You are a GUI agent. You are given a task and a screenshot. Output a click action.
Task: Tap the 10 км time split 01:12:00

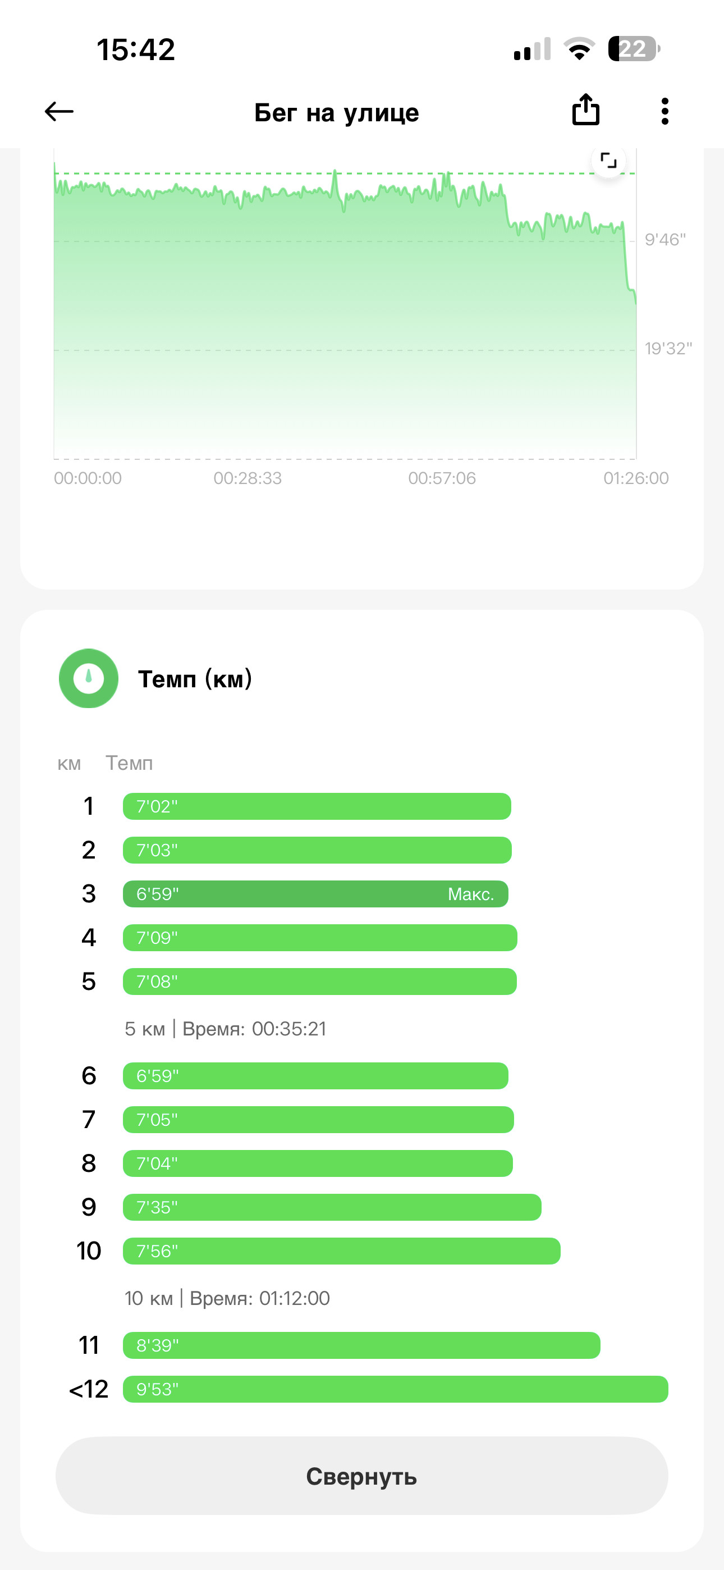[227, 1298]
